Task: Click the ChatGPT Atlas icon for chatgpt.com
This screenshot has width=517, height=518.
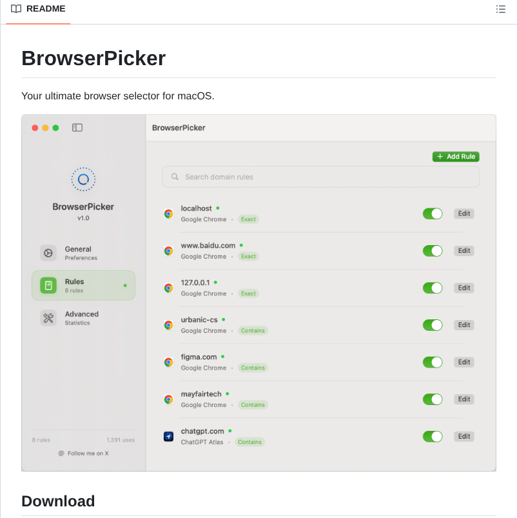Action: 168,436
